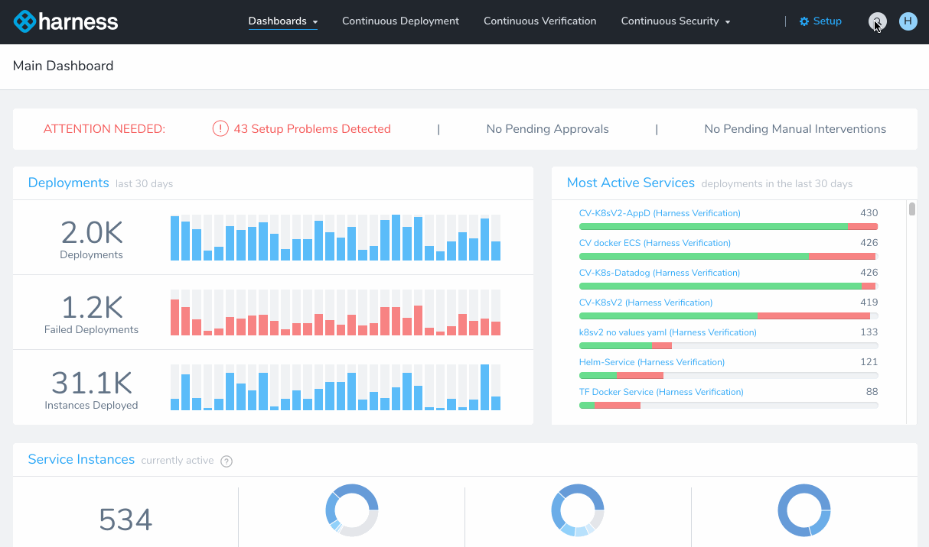Click the first donut chart with a grey segment

tap(352, 510)
